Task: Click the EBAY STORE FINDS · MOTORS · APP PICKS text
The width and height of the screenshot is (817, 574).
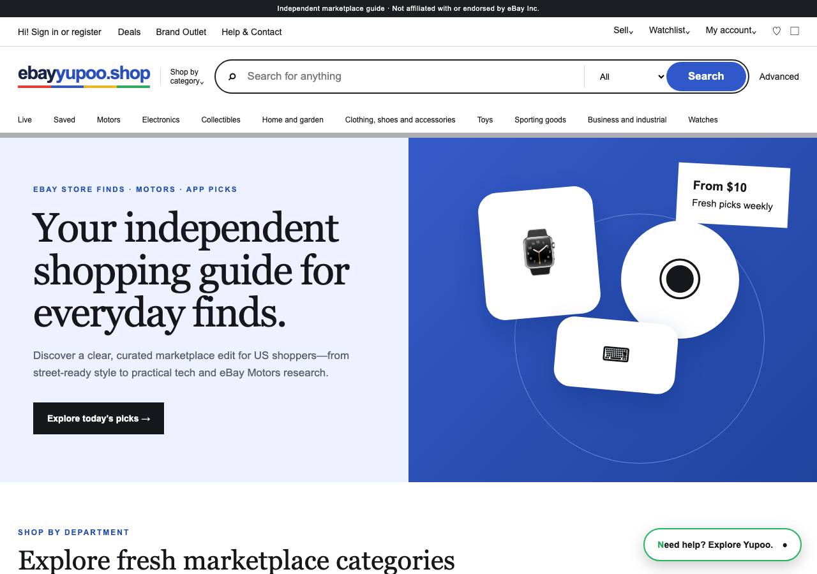Action: (135, 189)
